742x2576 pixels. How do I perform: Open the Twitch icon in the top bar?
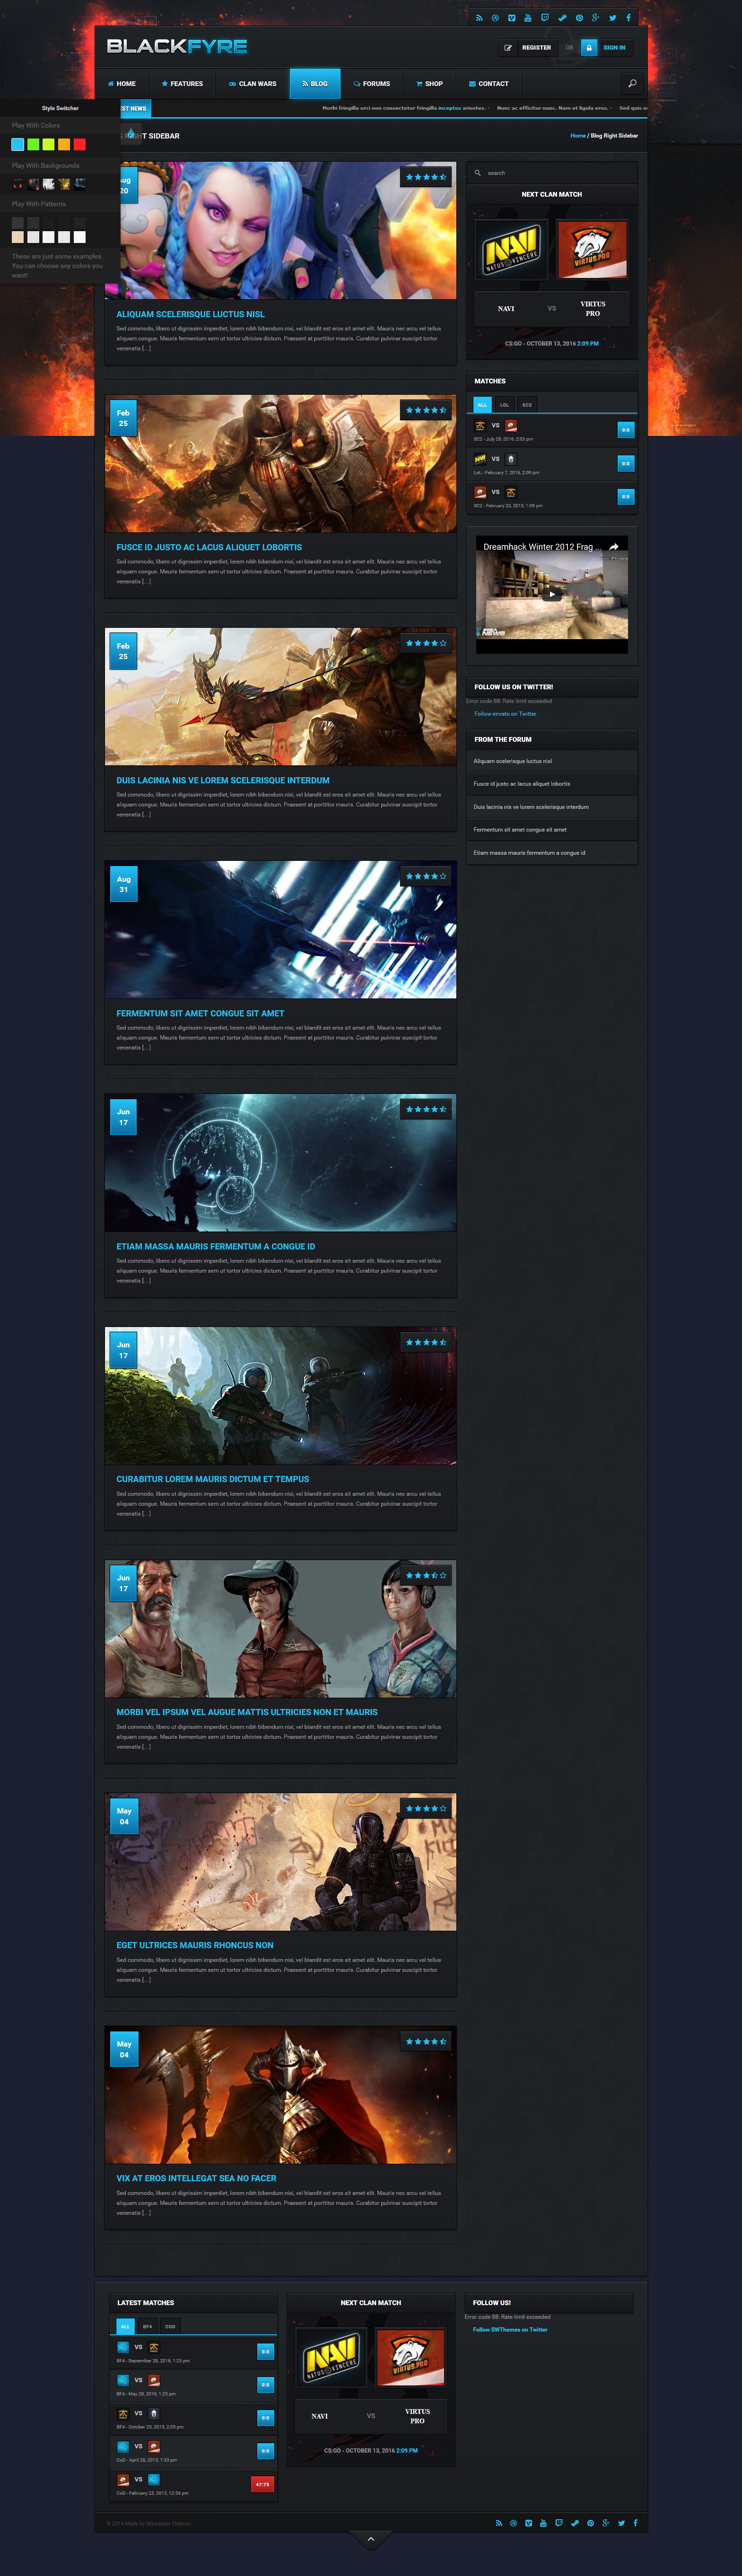pos(545,18)
